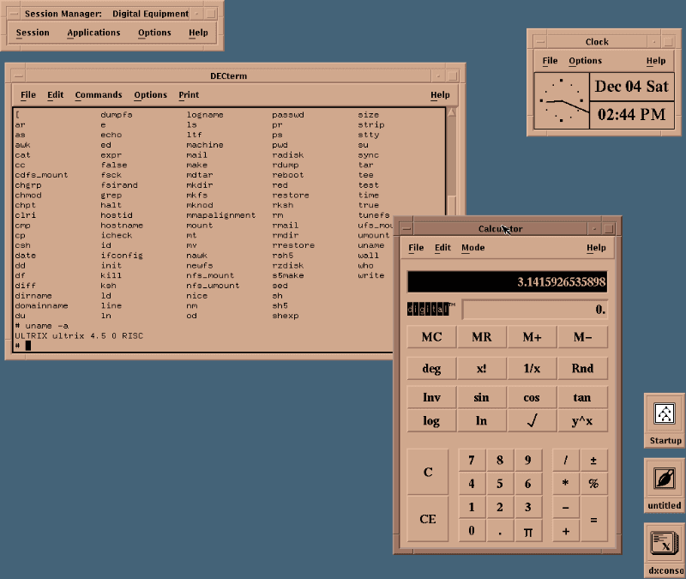Open Applications menu in Session Manager
The width and height of the screenshot is (686, 579).
(x=93, y=33)
